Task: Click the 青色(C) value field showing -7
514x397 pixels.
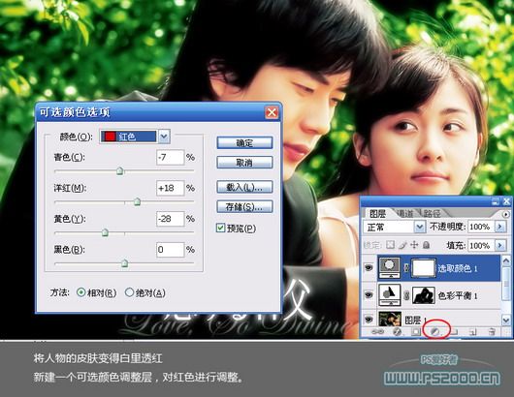Action: tap(171, 157)
